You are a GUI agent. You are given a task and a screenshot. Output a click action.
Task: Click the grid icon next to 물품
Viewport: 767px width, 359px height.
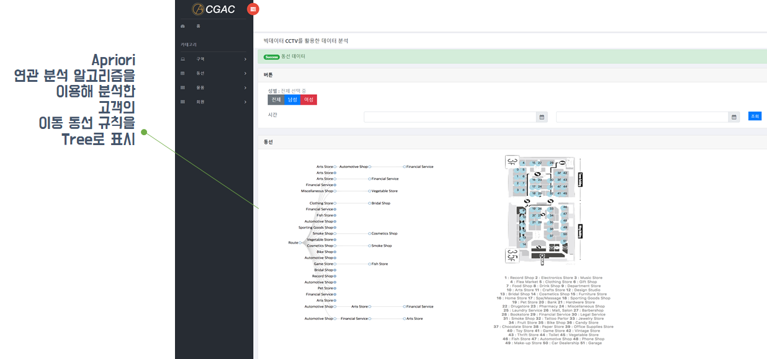click(x=183, y=87)
